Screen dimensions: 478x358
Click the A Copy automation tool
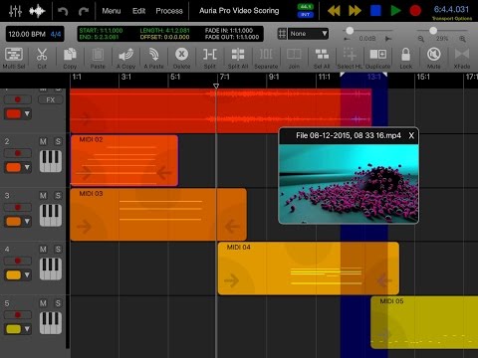125,58
